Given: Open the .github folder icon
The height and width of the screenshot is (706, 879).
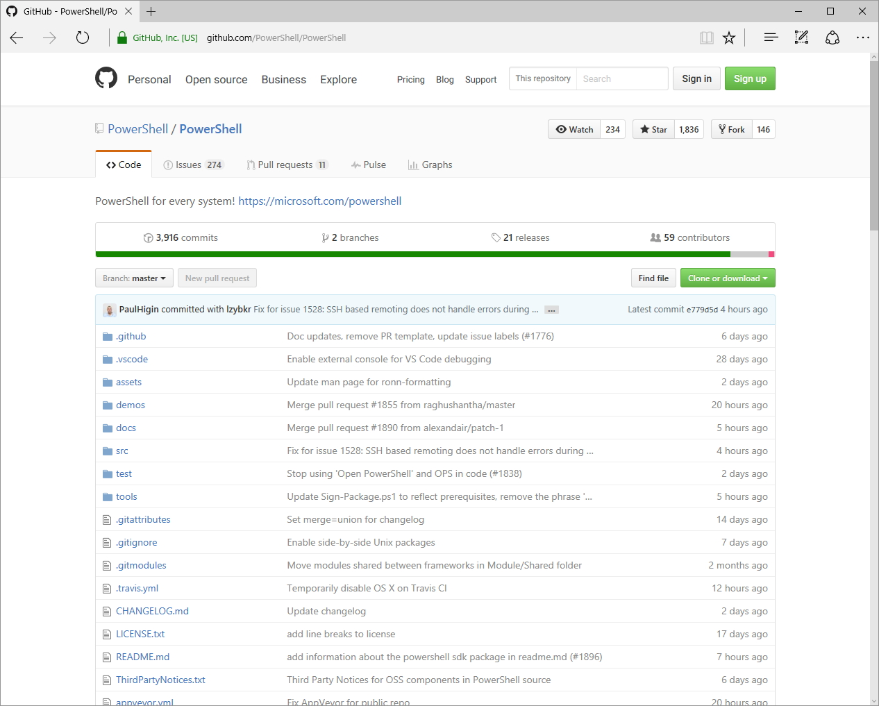Looking at the screenshot, I should (x=108, y=336).
